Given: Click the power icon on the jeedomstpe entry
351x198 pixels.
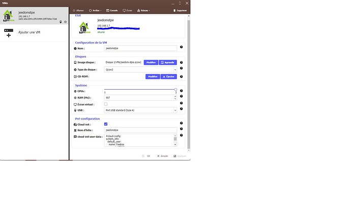Looking at the screenshot, I should click(65, 22).
